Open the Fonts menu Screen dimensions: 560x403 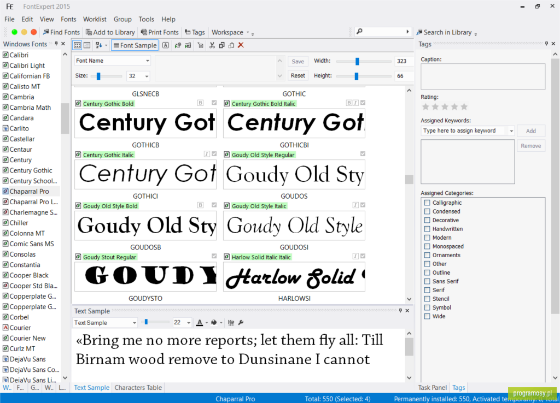(68, 19)
